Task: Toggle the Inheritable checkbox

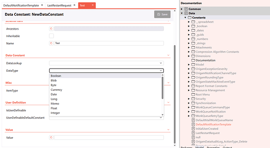Action: tap(51, 36)
